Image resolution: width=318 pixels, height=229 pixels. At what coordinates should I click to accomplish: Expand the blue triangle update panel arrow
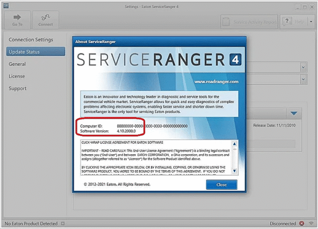tap(294, 113)
